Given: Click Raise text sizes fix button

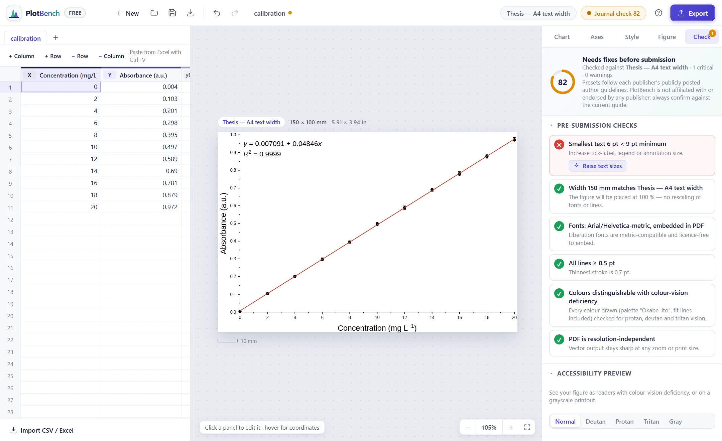Looking at the screenshot, I should pos(598,166).
